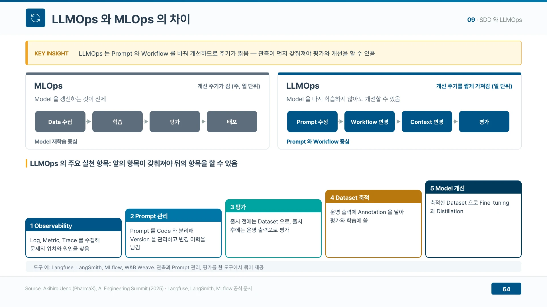547x307 pixels.
Task: Click the refresh cycle icon beside the title
Action: [x=35, y=18]
